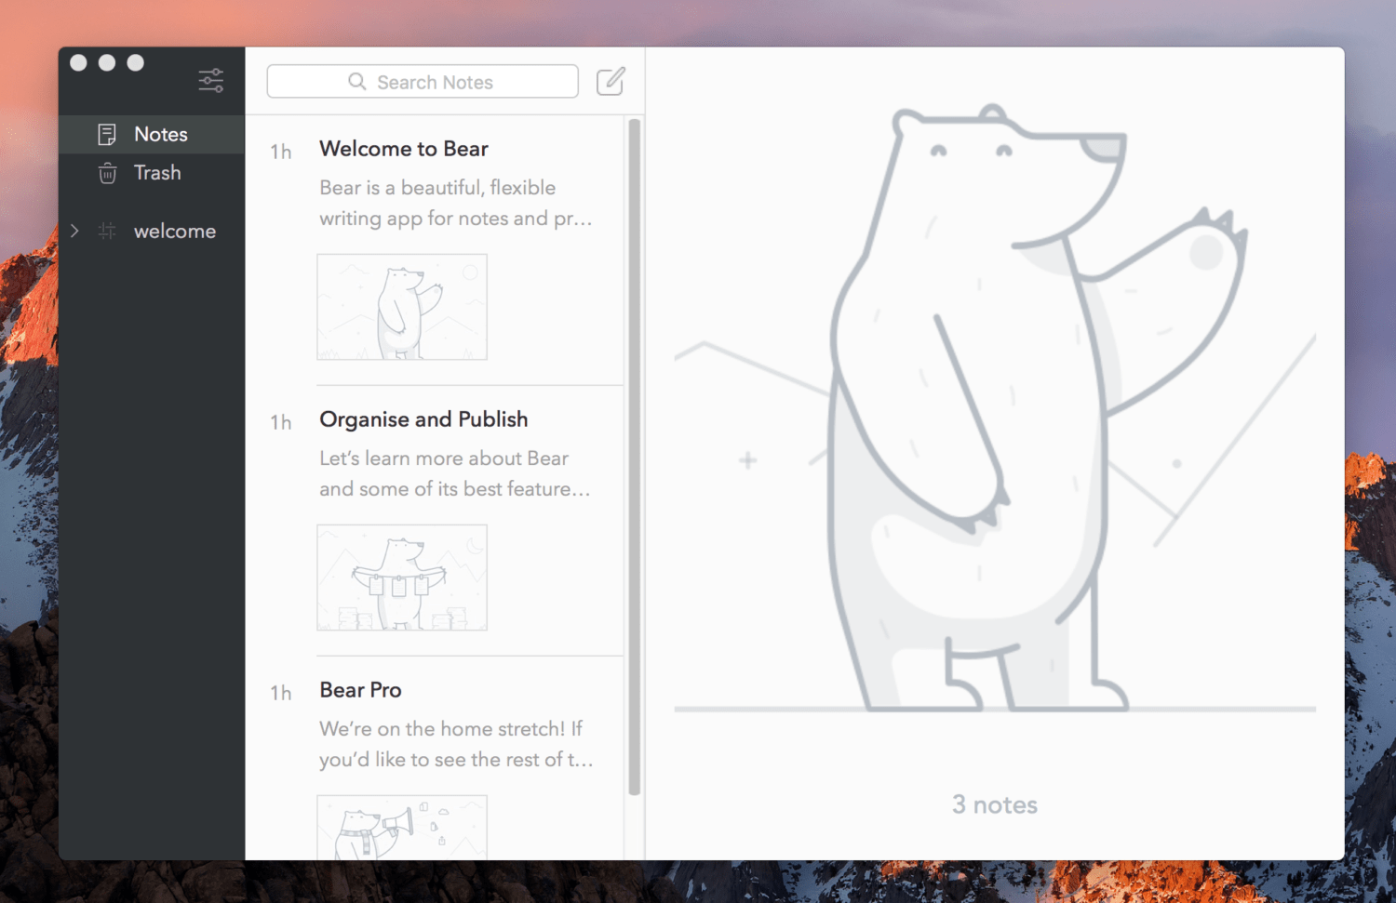Click the Welcome to Bear waving bear thumbnail

(x=402, y=307)
